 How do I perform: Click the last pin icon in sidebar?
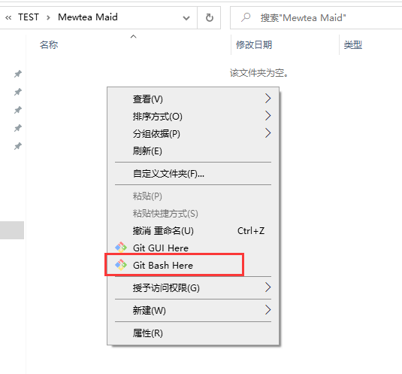[18, 146]
